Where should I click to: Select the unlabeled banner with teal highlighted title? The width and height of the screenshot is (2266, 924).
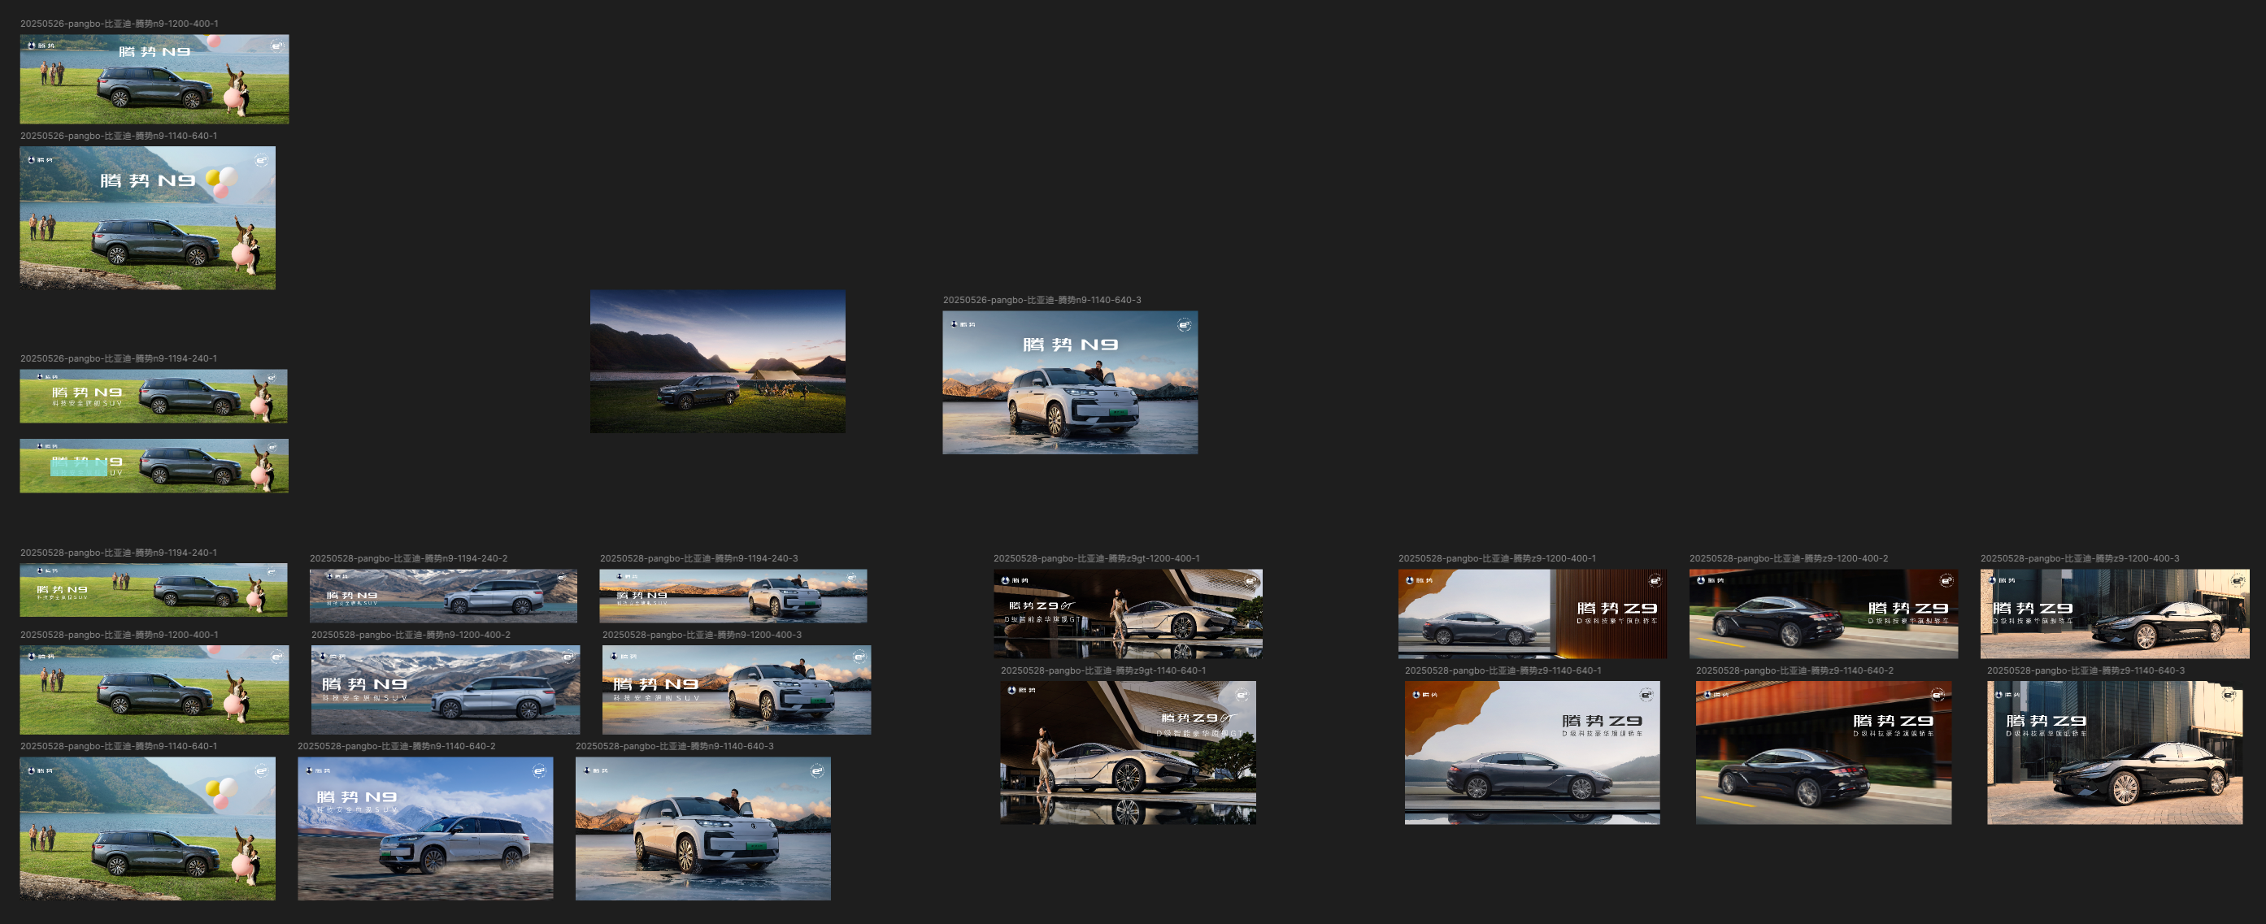pyautogui.click(x=154, y=466)
